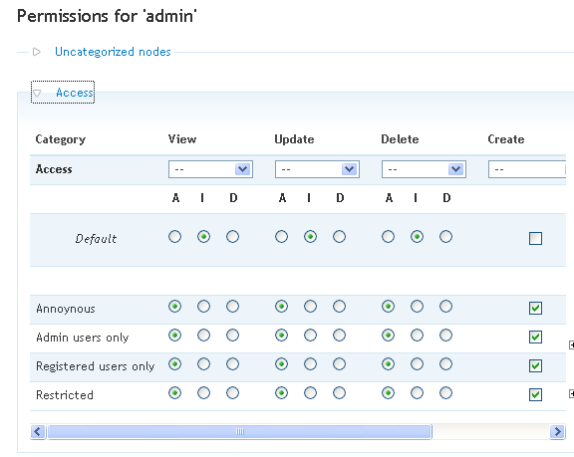This screenshot has height=457, width=574.
Task: Click the bold Access category label
Action: pyautogui.click(x=54, y=169)
